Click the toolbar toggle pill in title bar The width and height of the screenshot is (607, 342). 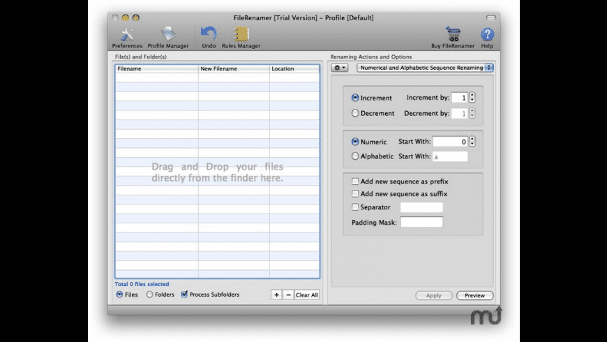[491, 18]
